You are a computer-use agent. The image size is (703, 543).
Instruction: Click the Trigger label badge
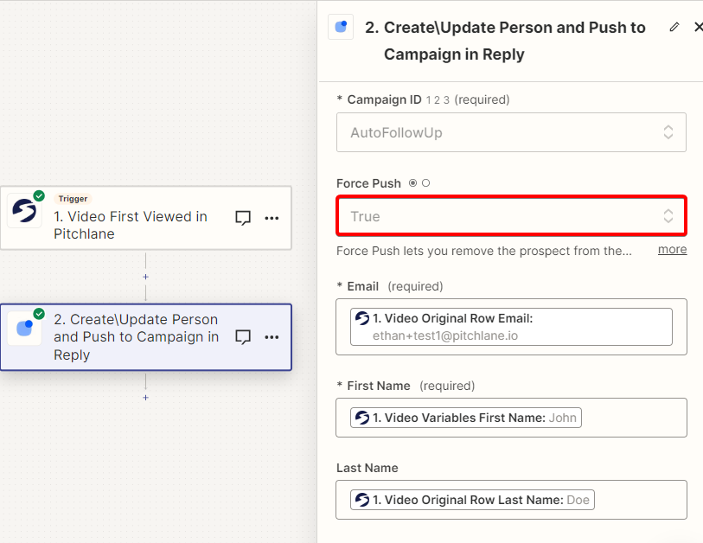pos(73,199)
